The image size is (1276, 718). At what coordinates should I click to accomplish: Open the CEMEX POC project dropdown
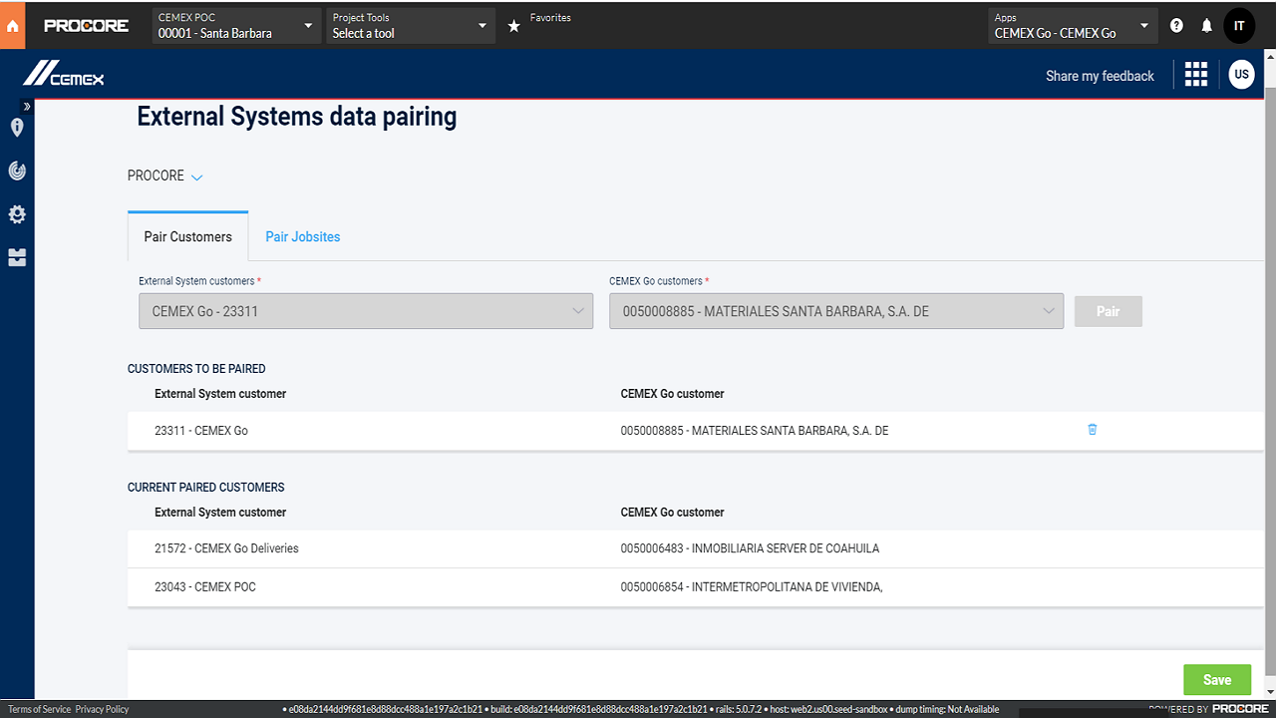click(235, 26)
